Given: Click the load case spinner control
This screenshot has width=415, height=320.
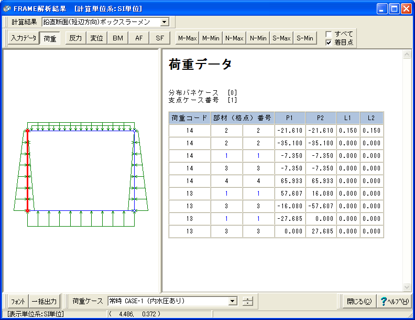Looking at the screenshot, I should pyautogui.click(x=248, y=301).
